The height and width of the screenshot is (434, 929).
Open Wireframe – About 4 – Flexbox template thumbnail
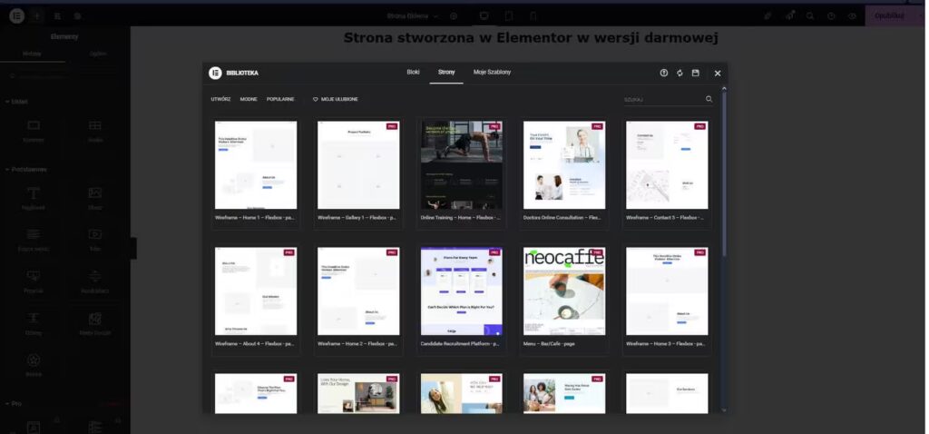coord(256,291)
